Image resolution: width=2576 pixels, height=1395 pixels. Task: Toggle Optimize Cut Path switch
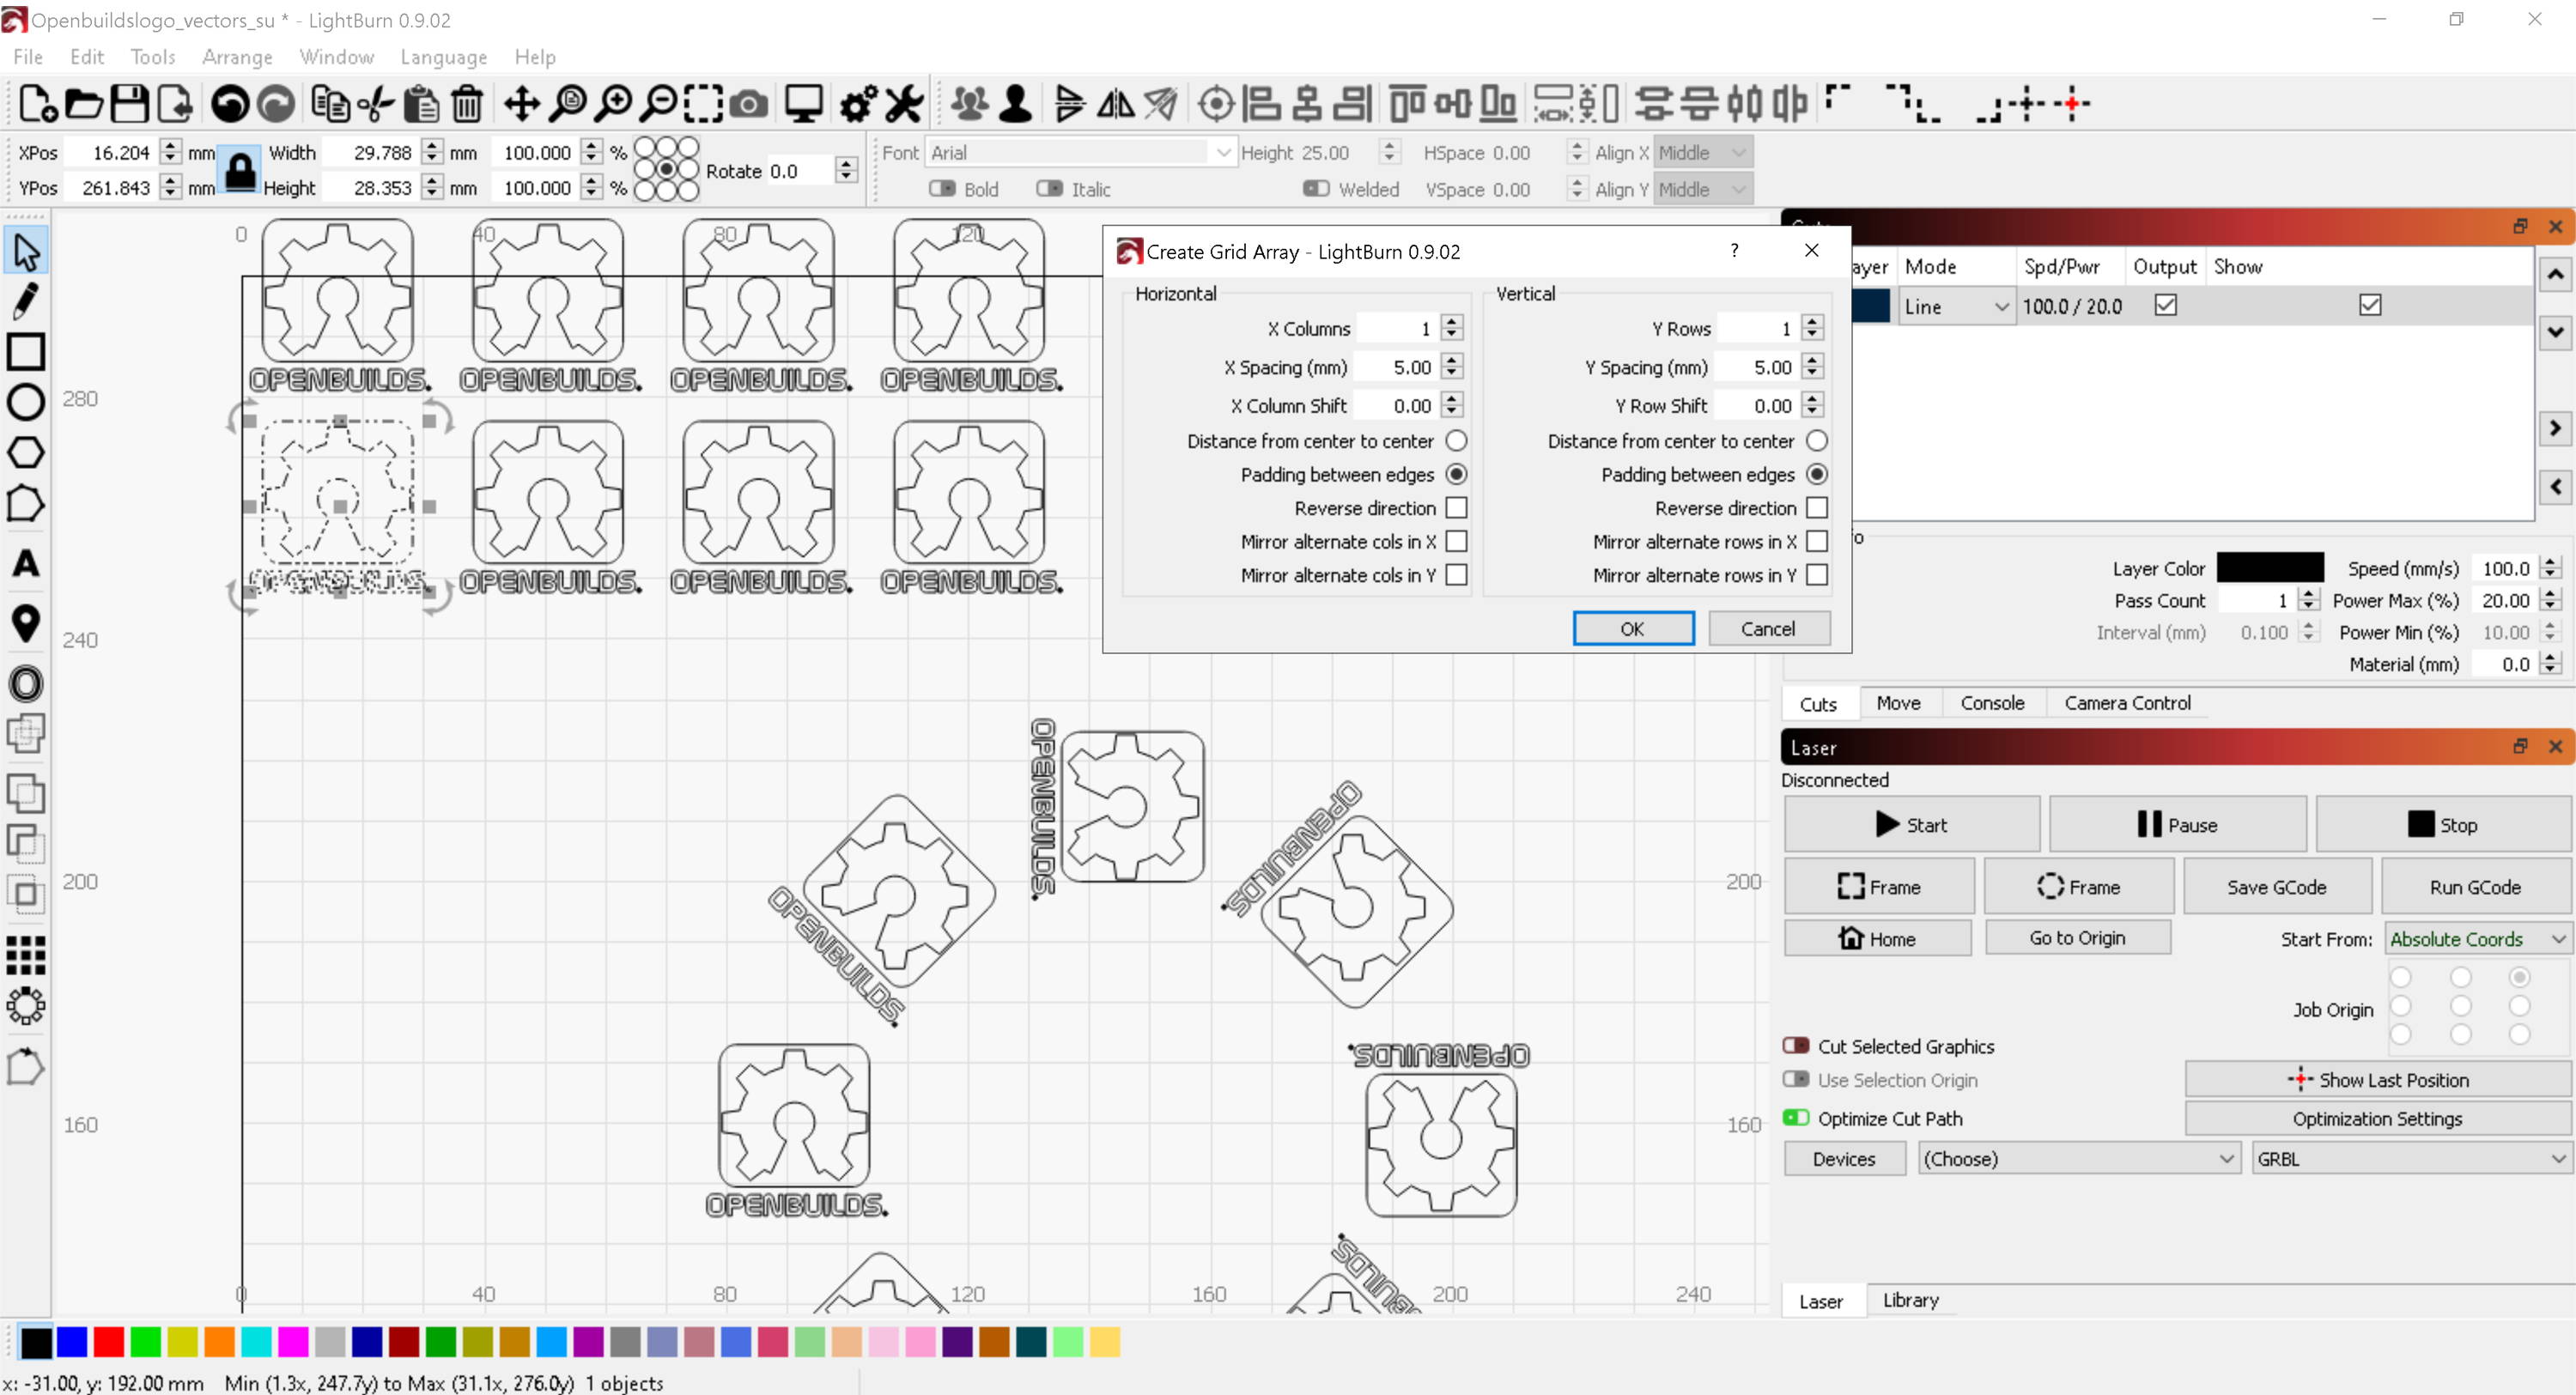pos(1796,1118)
